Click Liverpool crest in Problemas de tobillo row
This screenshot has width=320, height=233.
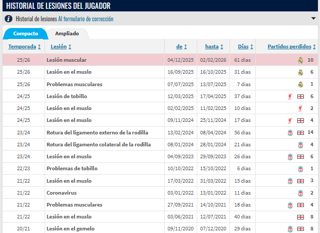click(300, 169)
